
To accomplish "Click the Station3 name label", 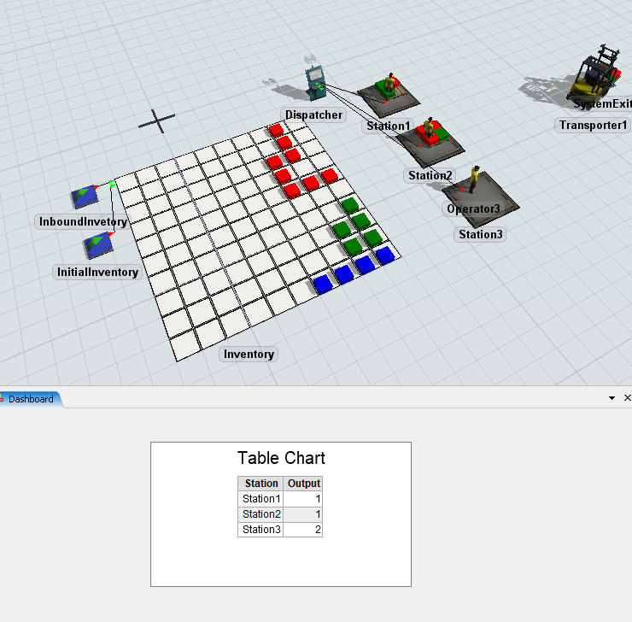I will coord(481,235).
